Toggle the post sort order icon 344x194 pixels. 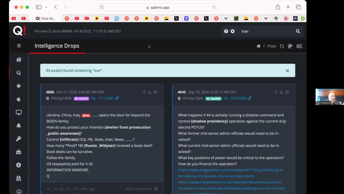click(x=282, y=46)
